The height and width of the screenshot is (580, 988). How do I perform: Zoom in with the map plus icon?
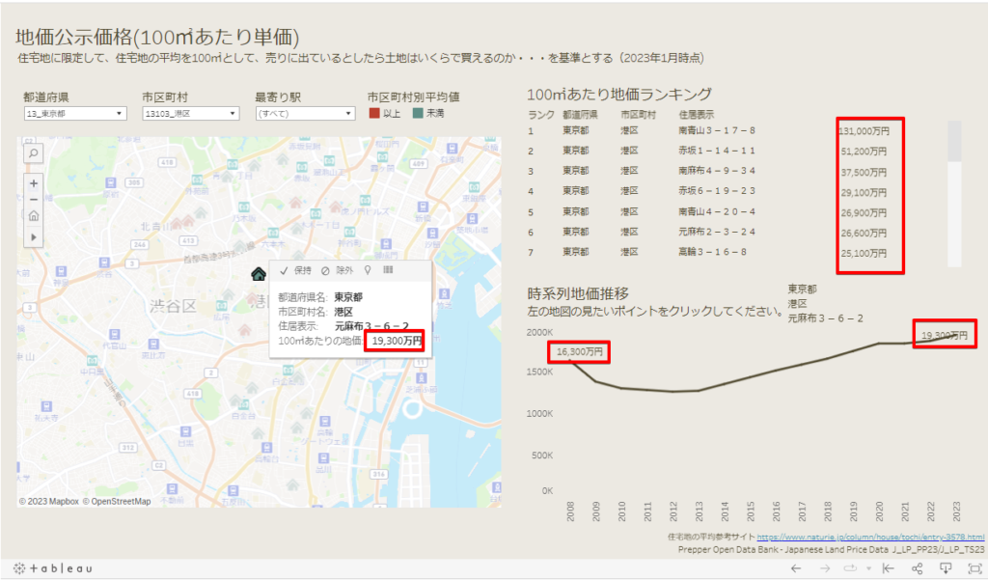[33, 184]
